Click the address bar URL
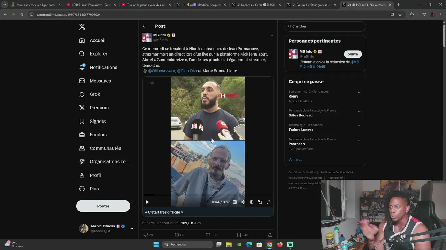This screenshot has height=250, width=446. [68, 15]
